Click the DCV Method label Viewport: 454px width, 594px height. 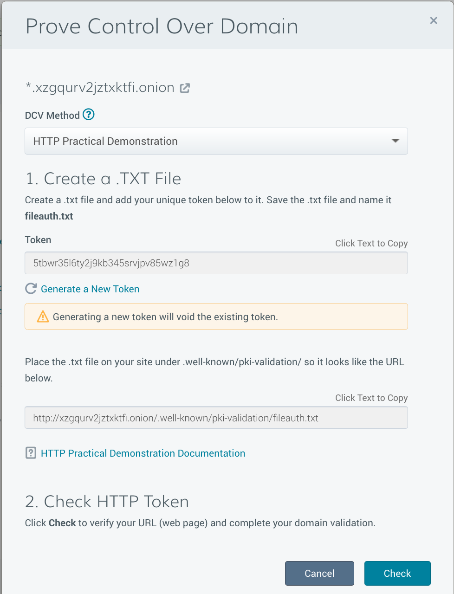point(52,115)
